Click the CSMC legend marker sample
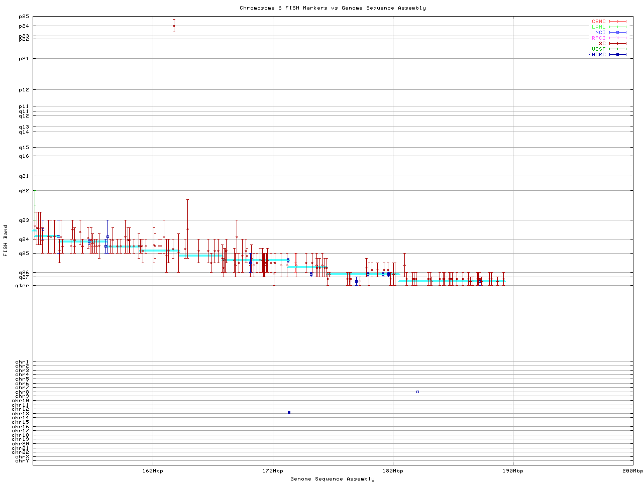The height and width of the screenshot is (482, 643). point(617,22)
